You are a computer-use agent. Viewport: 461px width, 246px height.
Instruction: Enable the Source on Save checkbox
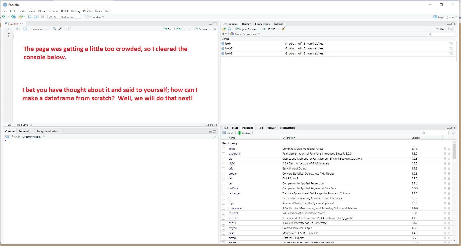pos(30,29)
